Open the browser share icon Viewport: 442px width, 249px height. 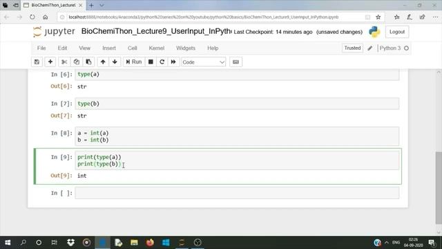click(422, 17)
